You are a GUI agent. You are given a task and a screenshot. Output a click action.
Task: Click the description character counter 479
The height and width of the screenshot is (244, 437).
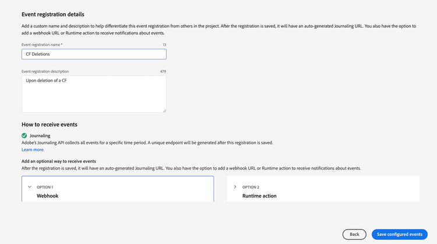pyautogui.click(x=163, y=72)
